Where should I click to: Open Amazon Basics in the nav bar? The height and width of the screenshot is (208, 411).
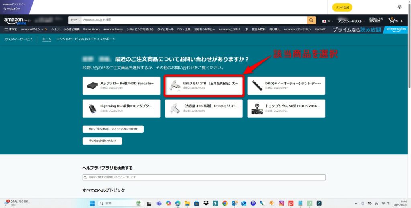coord(113,30)
